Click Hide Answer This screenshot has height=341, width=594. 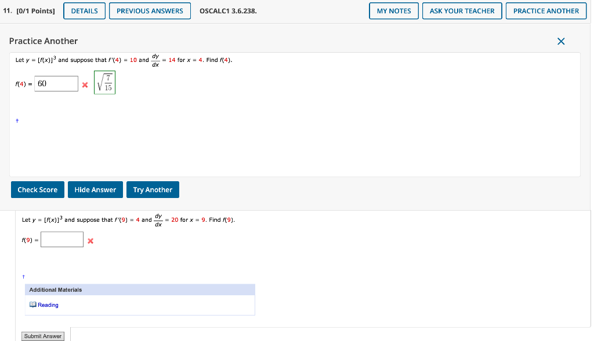click(95, 189)
